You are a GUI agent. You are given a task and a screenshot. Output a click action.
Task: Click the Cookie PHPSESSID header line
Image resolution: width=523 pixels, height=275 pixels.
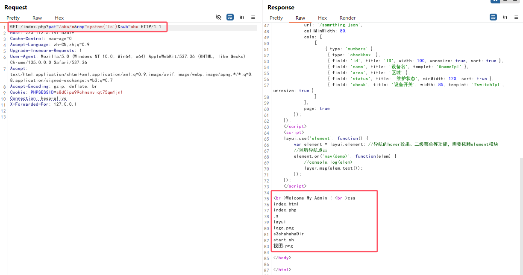(66, 92)
